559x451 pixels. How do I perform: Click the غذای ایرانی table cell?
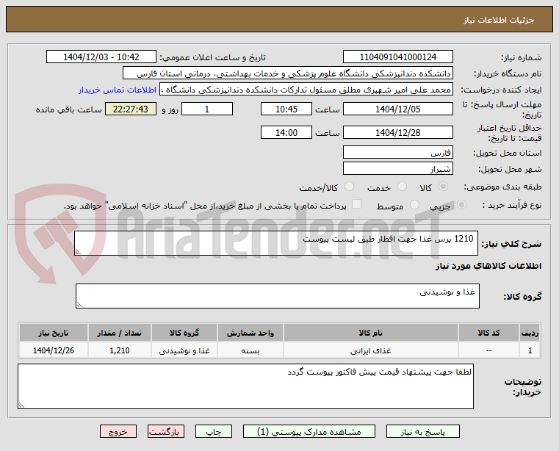pyautogui.click(x=371, y=351)
